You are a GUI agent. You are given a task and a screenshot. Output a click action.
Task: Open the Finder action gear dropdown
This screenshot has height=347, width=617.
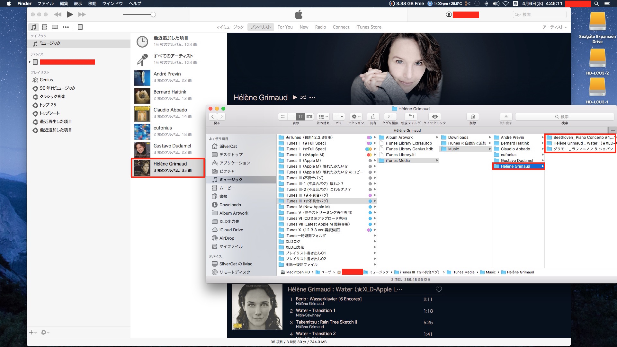point(356,117)
